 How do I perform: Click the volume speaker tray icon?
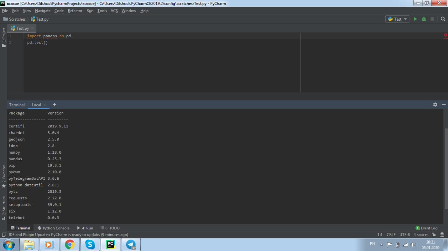[413, 245]
